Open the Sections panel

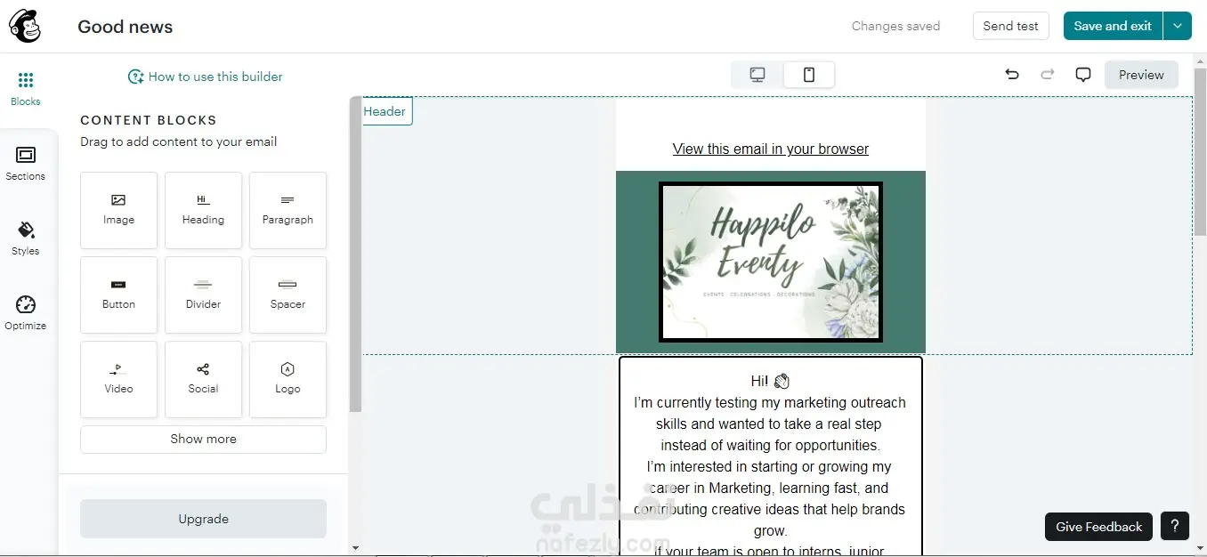[x=26, y=164]
